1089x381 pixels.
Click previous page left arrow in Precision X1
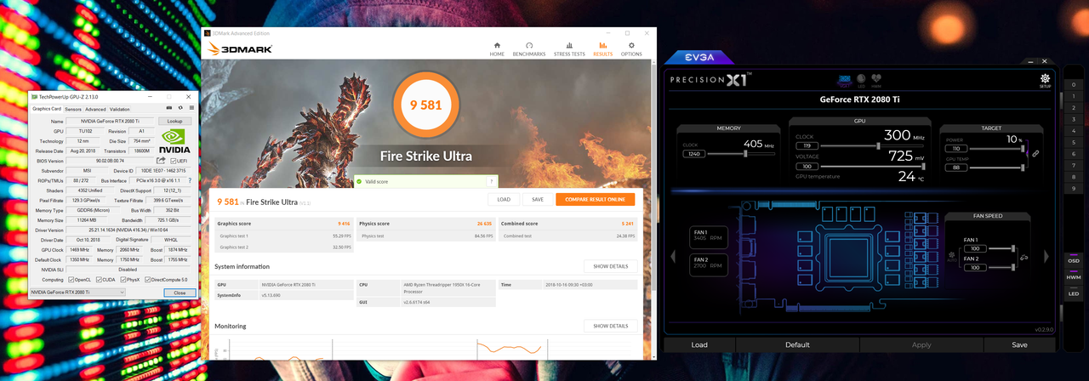672,256
